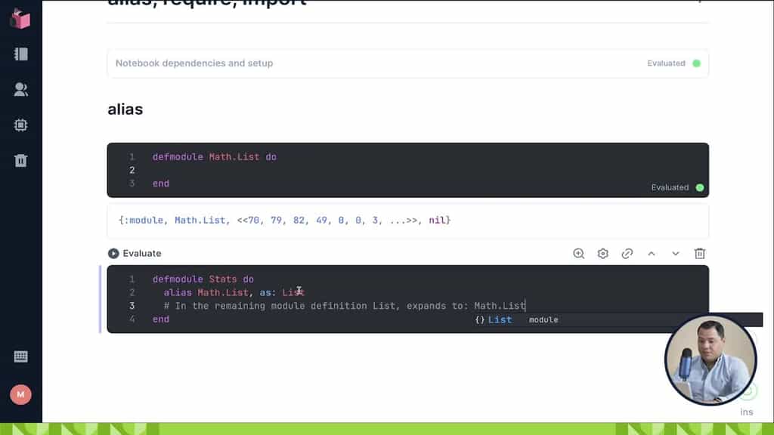This screenshot has width=774, height=435.
Task: Show the keyboard shortcuts panel
Action: click(x=20, y=355)
